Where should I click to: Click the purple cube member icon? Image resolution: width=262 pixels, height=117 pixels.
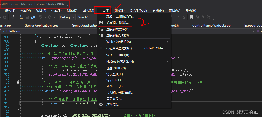[x=258, y=31]
